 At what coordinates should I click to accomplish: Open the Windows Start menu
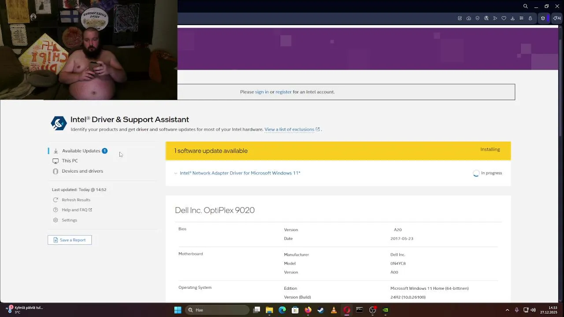(178, 310)
